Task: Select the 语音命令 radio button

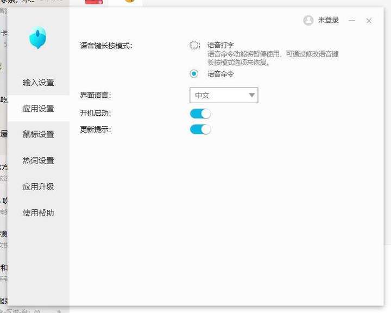Action: click(x=194, y=74)
